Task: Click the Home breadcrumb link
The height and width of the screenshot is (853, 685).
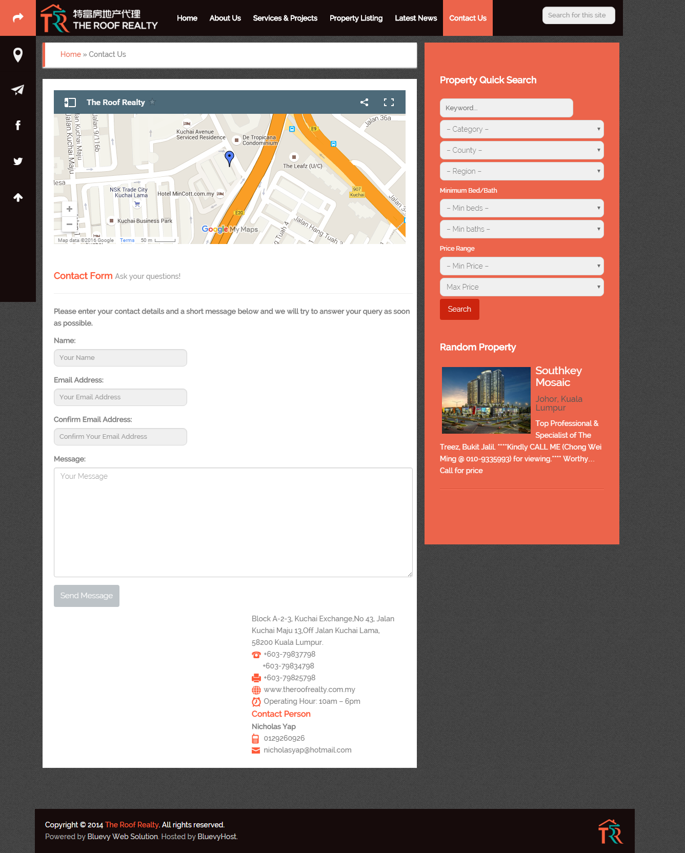Action: [71, 54]
